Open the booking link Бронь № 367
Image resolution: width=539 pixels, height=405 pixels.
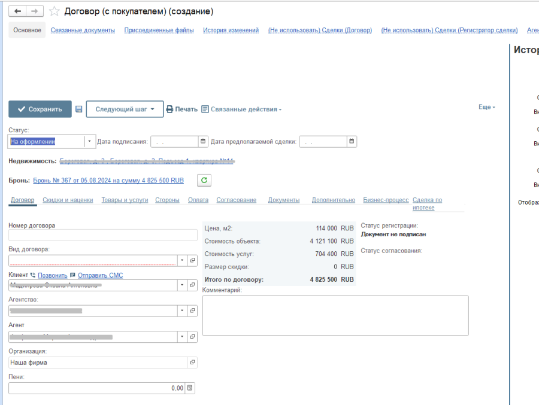click(x=108, y=180)
